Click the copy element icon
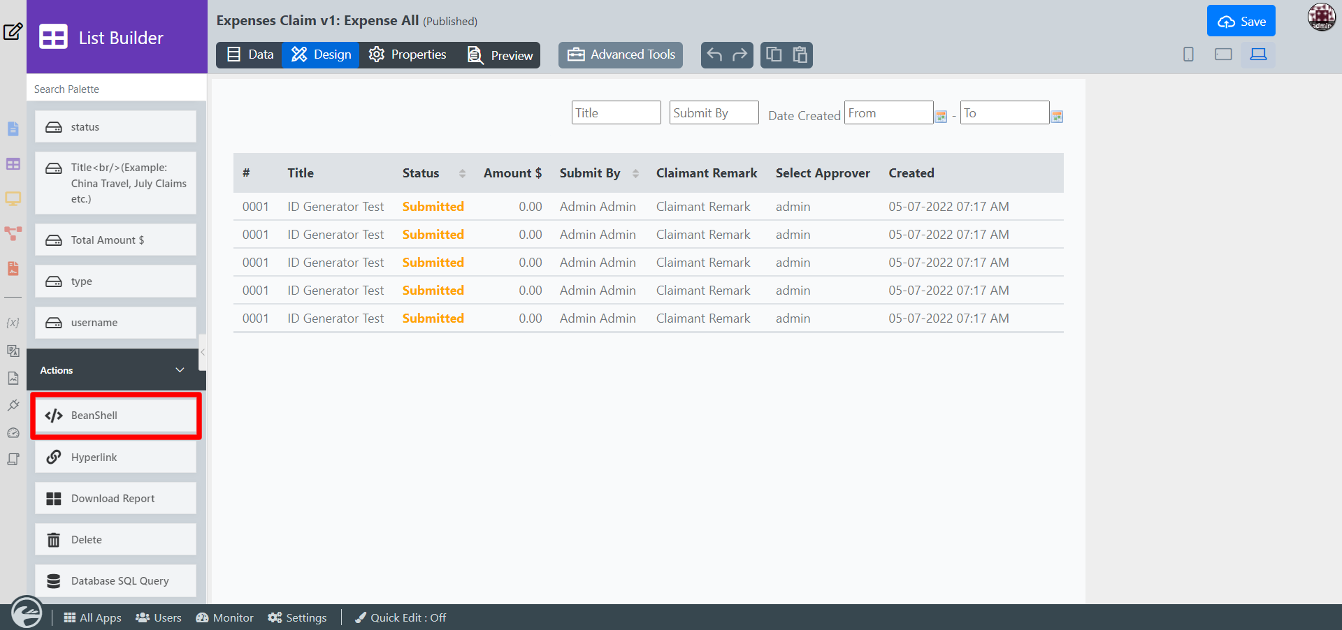Screen dimensions: 1342x630 coord(774,54)
